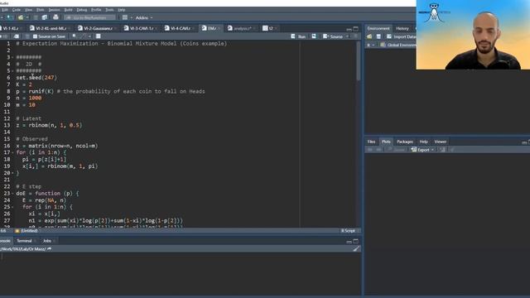Click the previous plot arrow icon
The width and height of the screenshot is (530, 298).
[370, 150]
